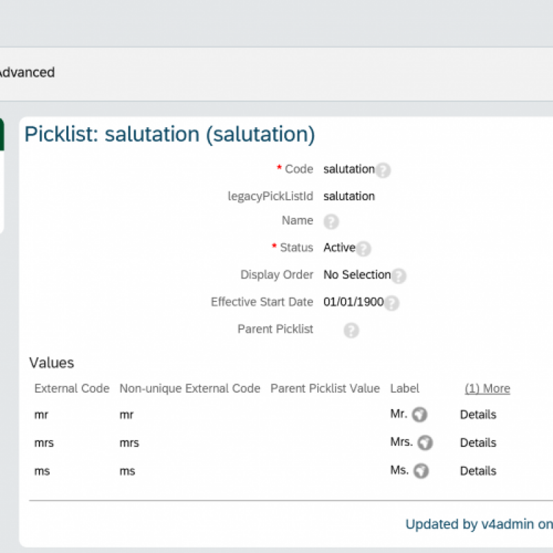The height and width of the screenshot is (553, 553).
Task: Click help icon beside Status Active
Action: 364,249
